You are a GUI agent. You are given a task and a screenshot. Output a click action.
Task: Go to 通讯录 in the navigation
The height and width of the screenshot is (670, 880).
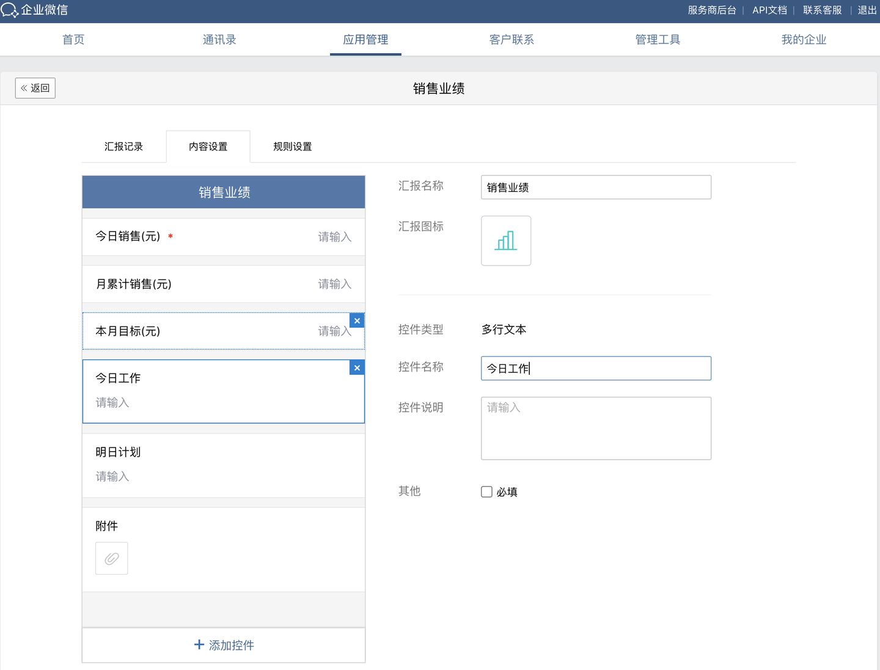(219, 40)
